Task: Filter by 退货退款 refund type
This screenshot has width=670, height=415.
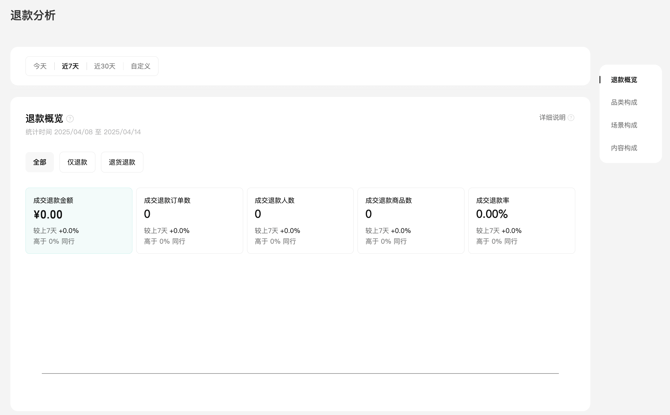Action: [x=122, y=162]
